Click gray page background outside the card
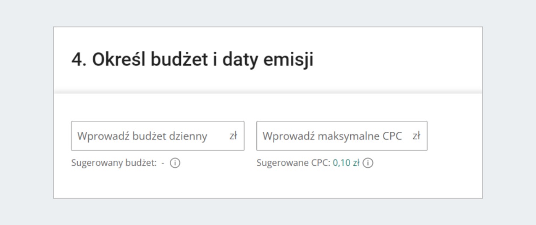Screen dimensions: 536x225 (27, 111)
